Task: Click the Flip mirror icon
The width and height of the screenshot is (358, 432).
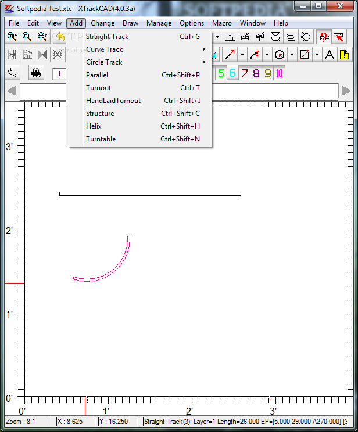Action: click(42, 55)
